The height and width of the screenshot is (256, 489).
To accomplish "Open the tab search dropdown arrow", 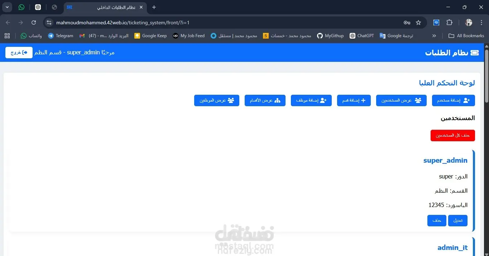I will 7,7.
